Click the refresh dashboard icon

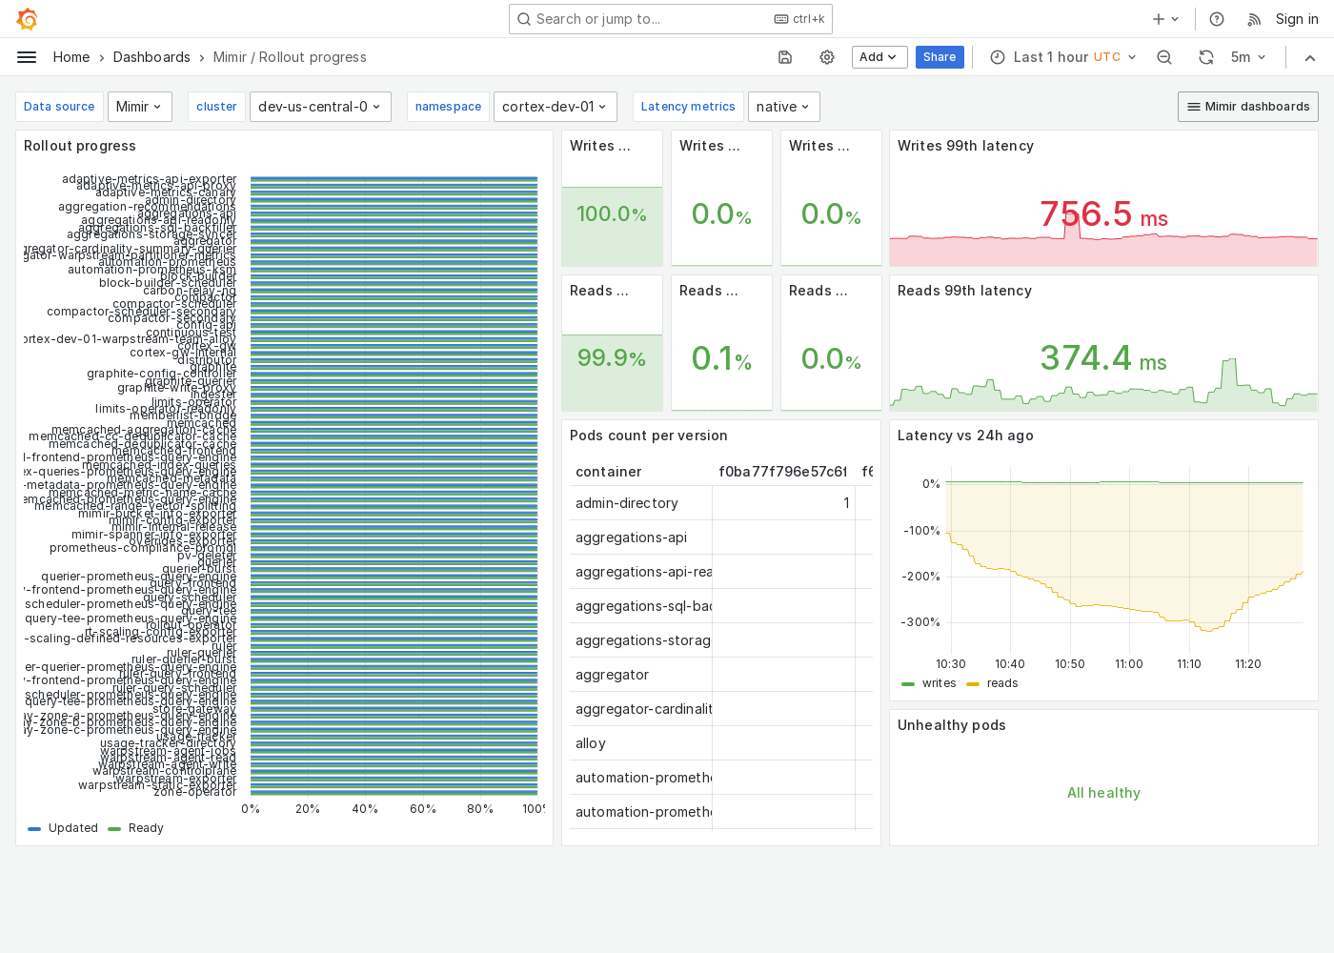pos(1206,57)
